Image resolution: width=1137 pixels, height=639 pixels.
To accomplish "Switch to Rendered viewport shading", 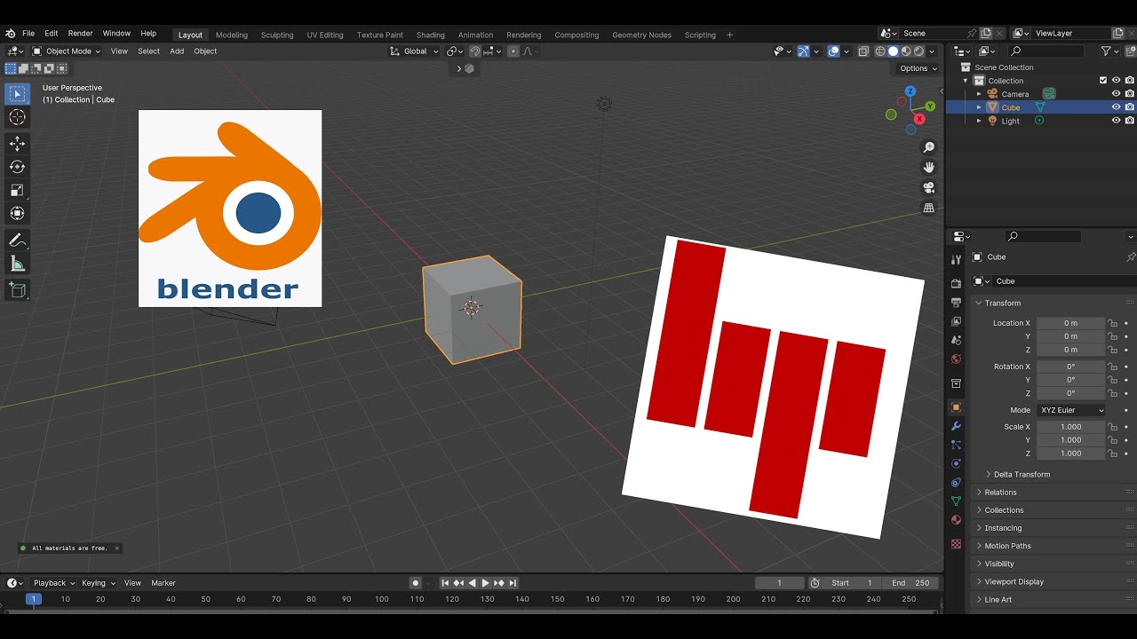I will pos(918,51).
